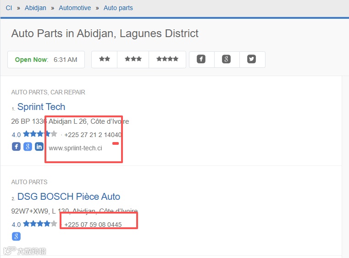Click AUTO PARTS, CAR REPAIR category label
This screenshot has width=349, height=258.
point(48,92)
